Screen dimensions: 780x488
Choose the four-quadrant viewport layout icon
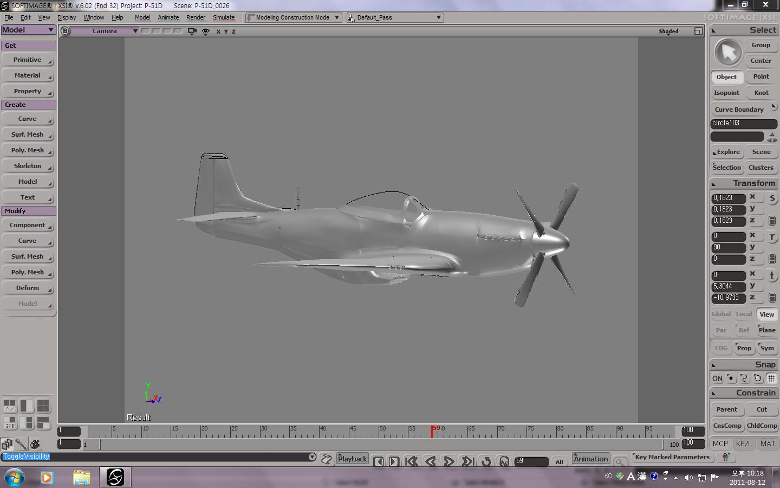[x=43, y=406]
